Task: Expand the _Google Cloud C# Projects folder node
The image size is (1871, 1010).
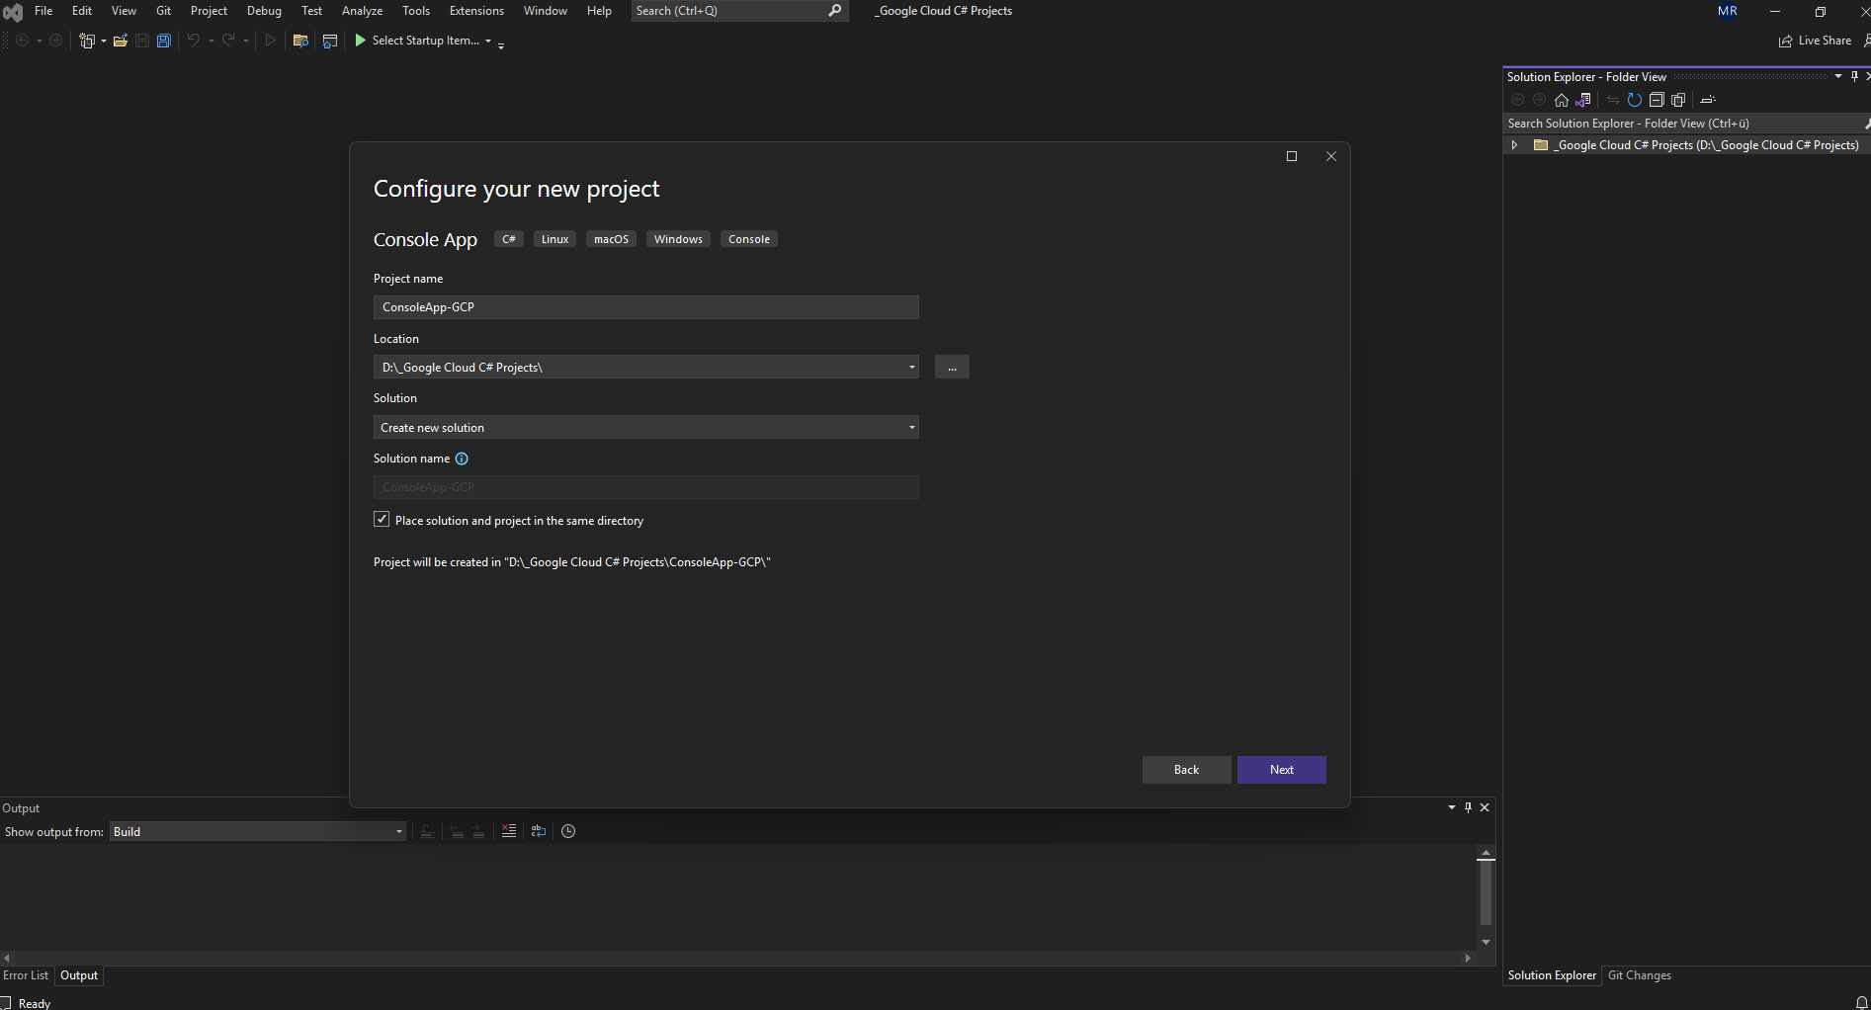Action: coord(1514,145)
